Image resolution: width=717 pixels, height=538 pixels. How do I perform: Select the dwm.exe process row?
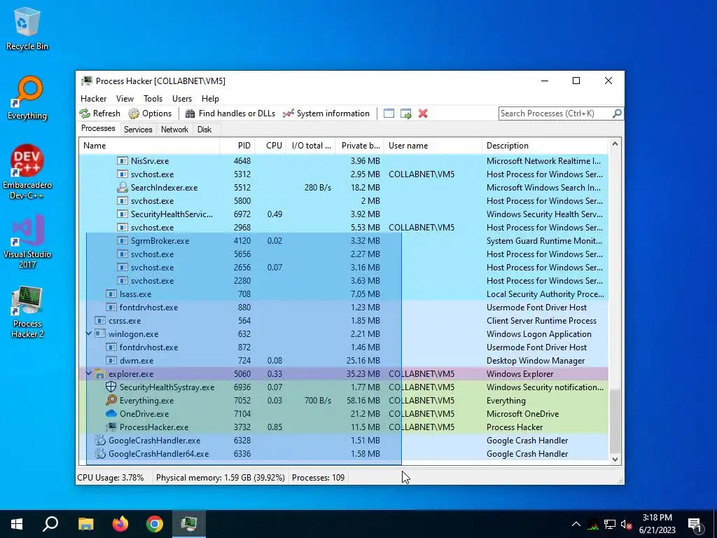(344, 360)
